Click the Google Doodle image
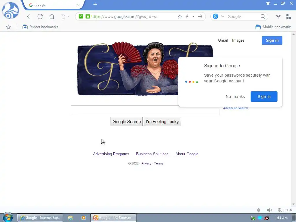This screenshot has height=222, width=296. pos(128,69)
